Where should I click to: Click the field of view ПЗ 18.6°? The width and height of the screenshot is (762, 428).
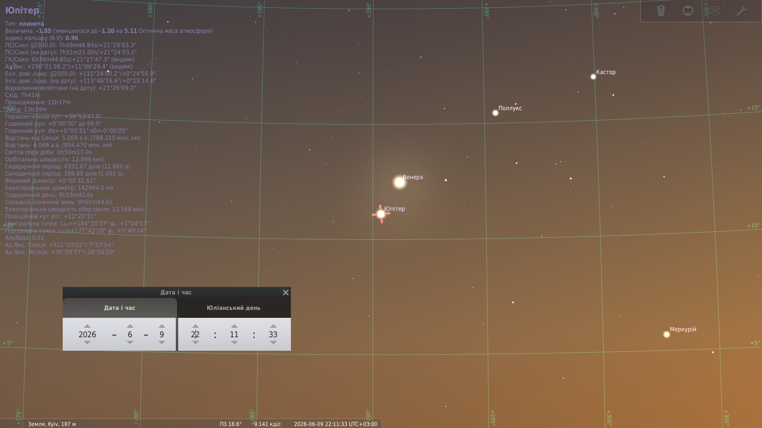231,424
